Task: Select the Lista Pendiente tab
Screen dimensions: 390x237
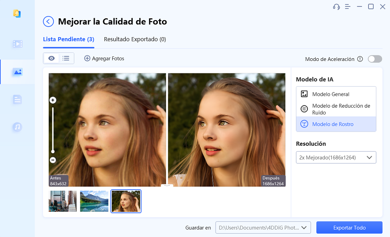Action: 68,39
